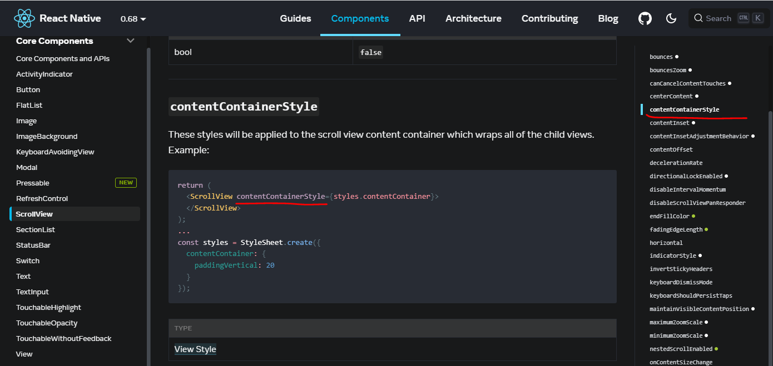Open Text in the sidebar
This screenshot has width=773, height=366.
point(23,276)
